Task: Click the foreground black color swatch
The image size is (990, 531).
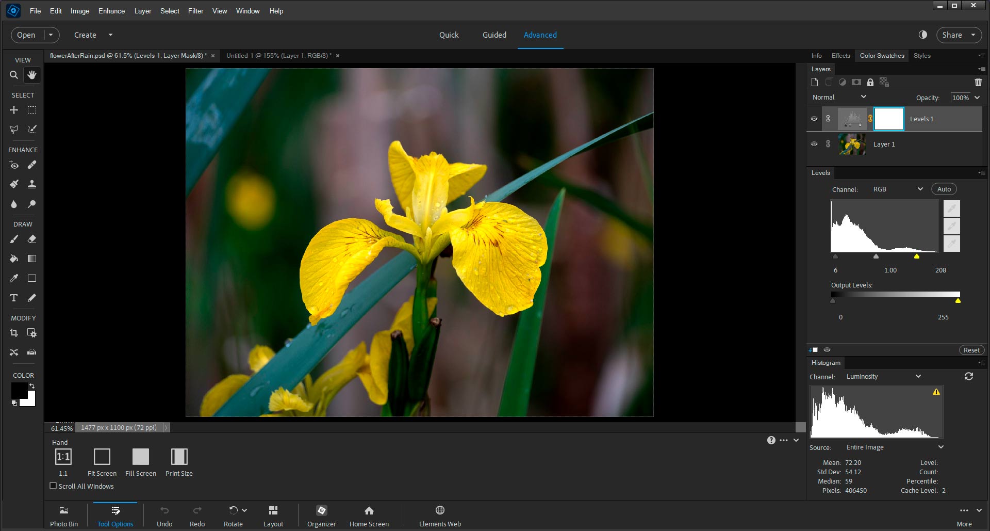Action: (x=19, y=390)
